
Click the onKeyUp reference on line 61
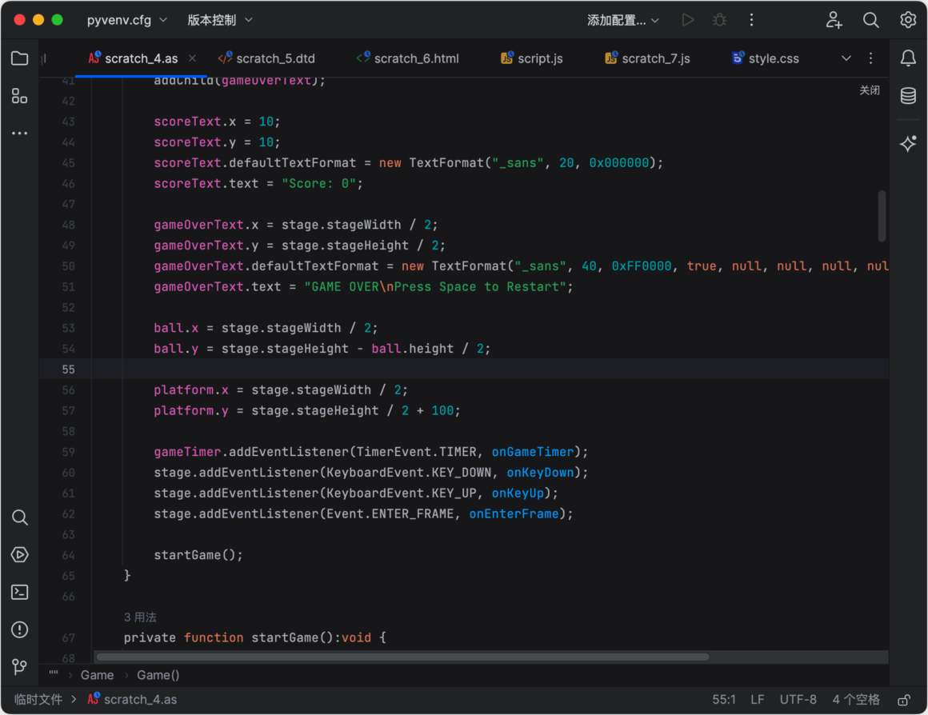518,493
